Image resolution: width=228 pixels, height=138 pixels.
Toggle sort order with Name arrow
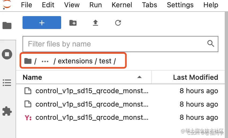point(139,77)
